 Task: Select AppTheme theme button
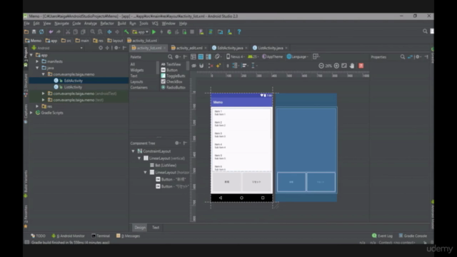(x=273, y=57)
